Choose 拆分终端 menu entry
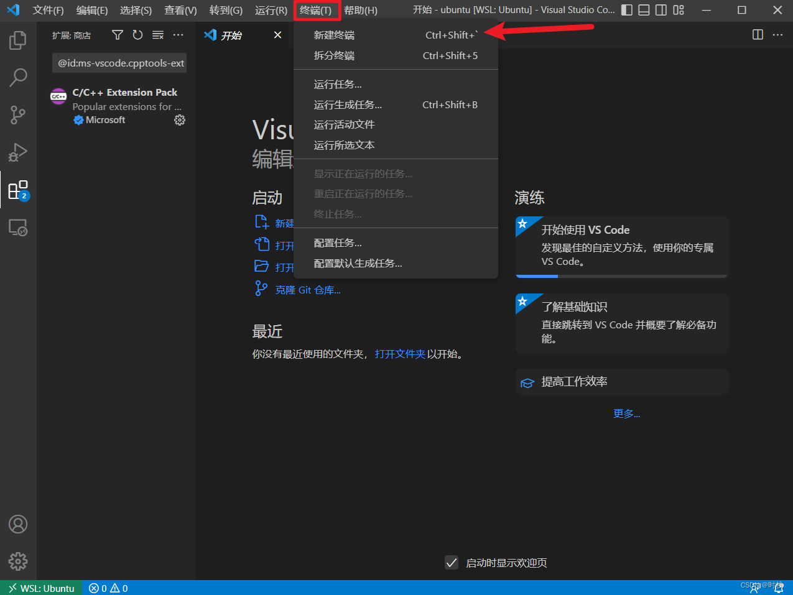 tap(396, 55)
